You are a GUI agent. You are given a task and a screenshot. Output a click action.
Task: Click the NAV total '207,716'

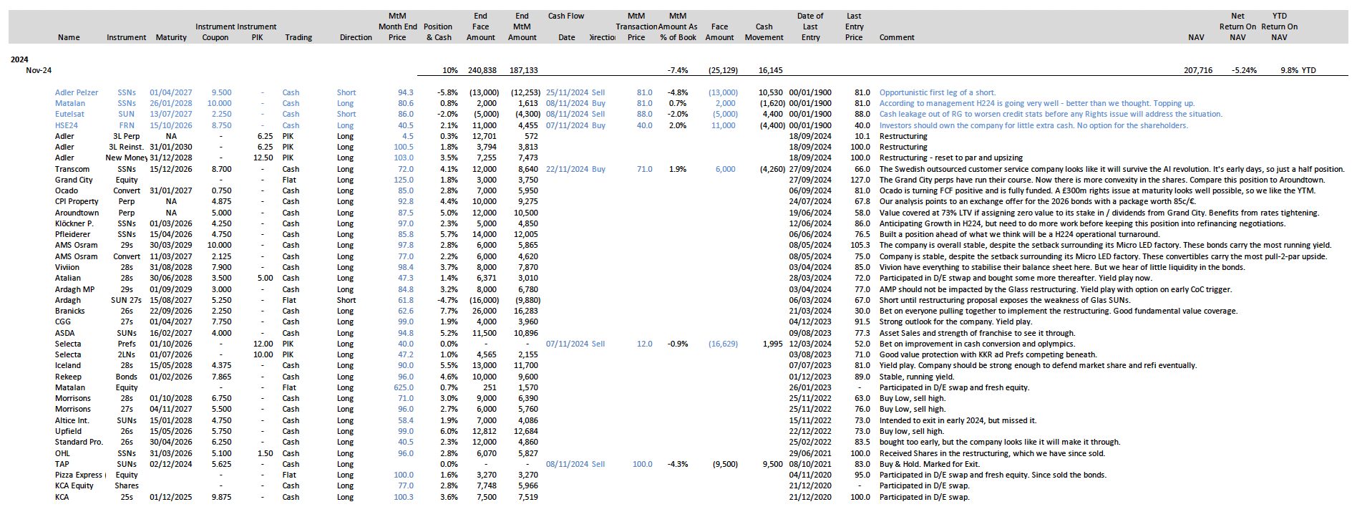[x=1198, y=70]
